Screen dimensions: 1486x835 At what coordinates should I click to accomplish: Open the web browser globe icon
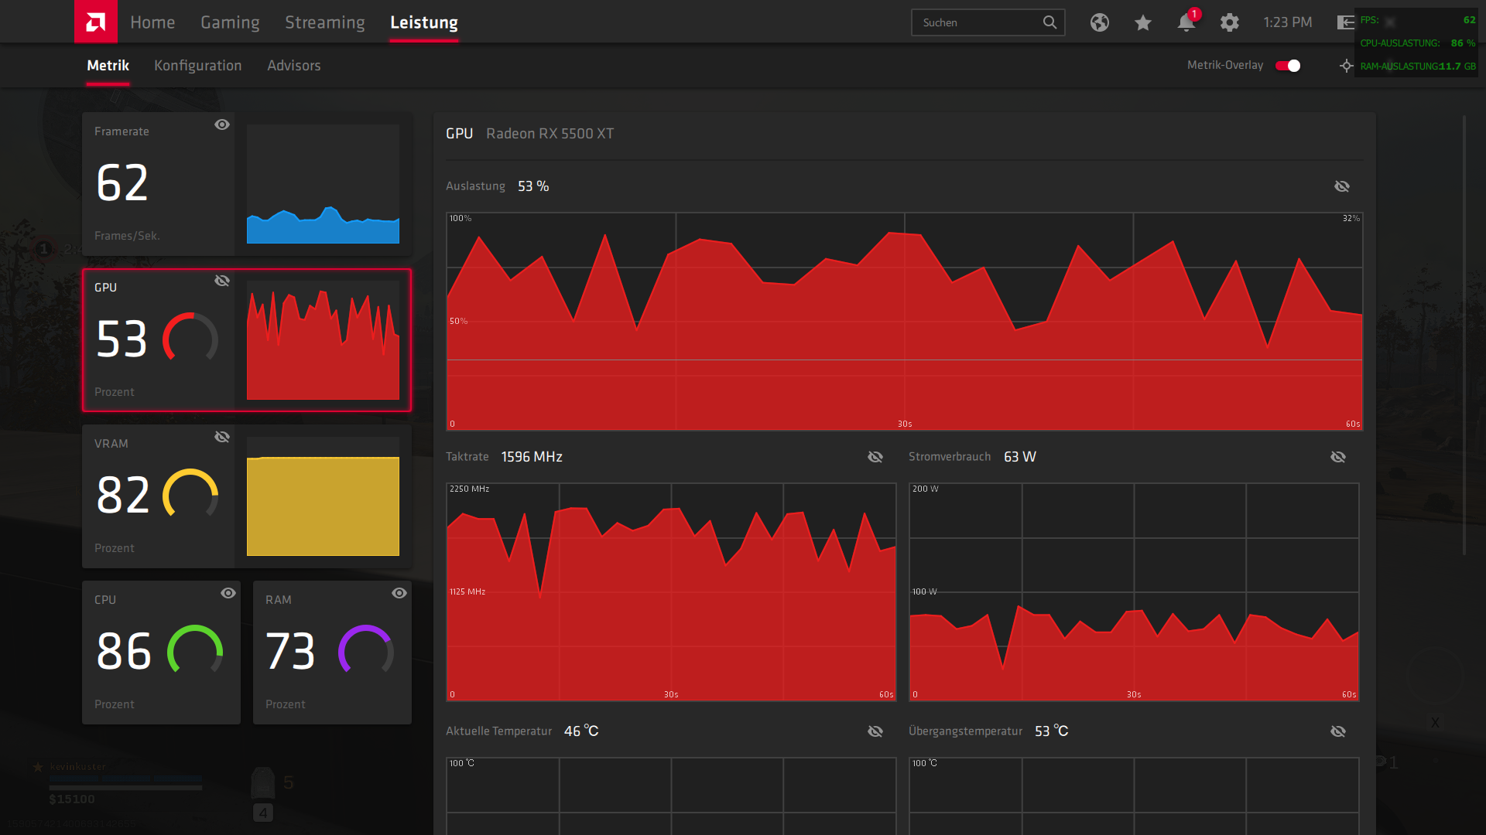pyautogui.click(x=1100, y=22)
